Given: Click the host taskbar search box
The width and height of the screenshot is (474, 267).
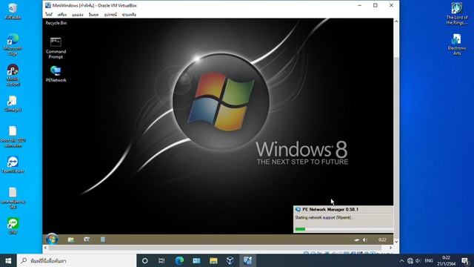Looking at the screenshot, I should point(76,260).
